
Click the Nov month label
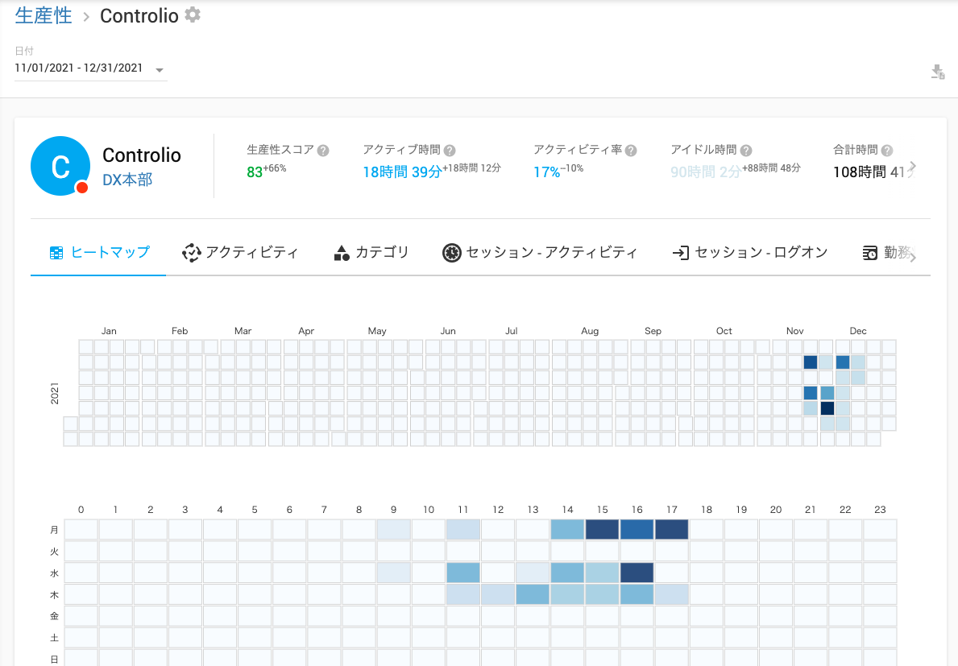(x=795, y=331)
